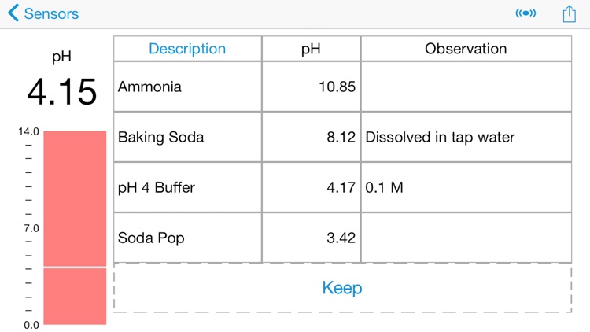Image resolution: width=590 pixels, height=332 pixels.
Task: Tap the share export icon
Action: (x=570, y=14)
